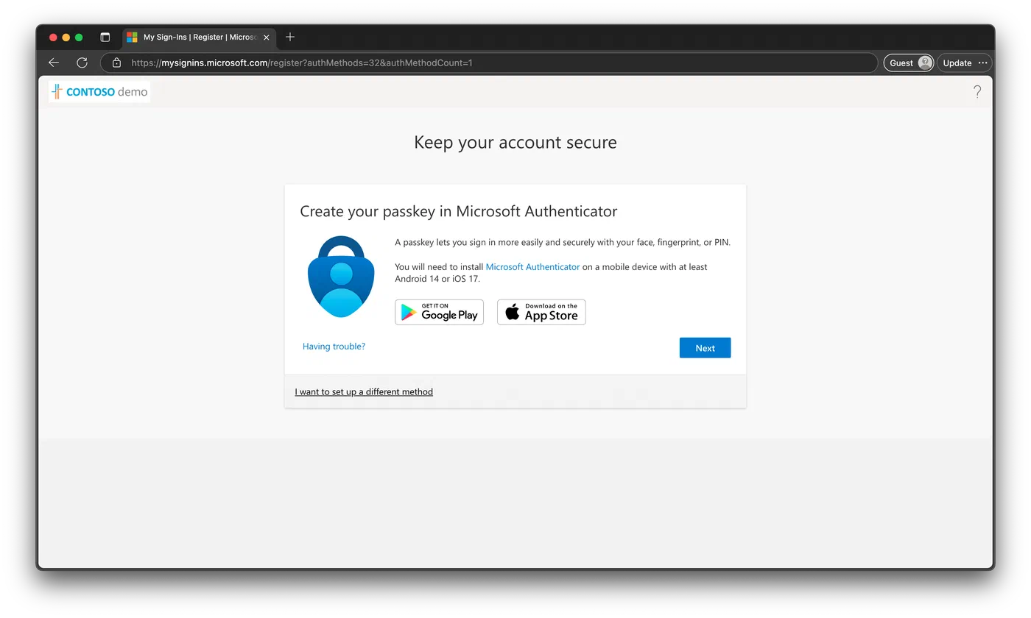Click the lock site-info icon in the address bar
Image resolution: width=1031 pixels, height=618 pixels.
coord(116,63)
